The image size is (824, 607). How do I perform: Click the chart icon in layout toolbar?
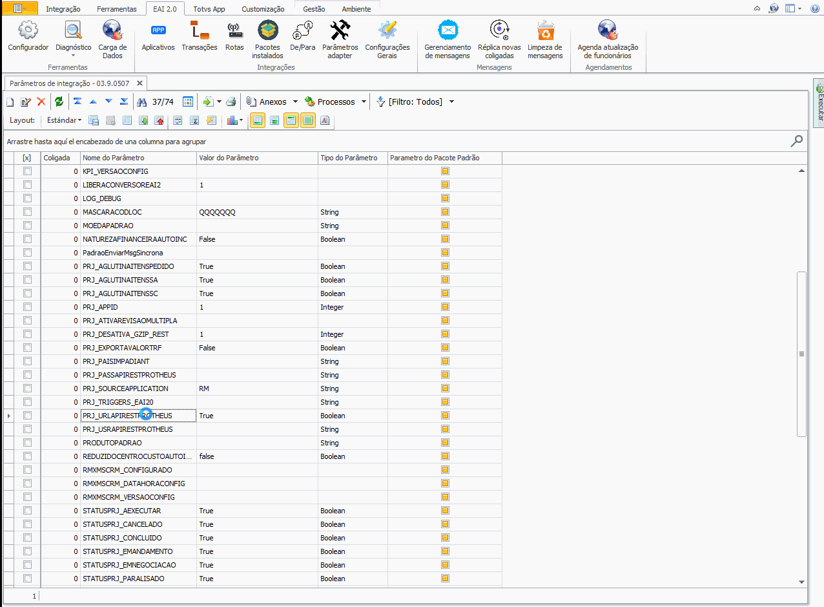pyautogui.click(x=231, y=120)
